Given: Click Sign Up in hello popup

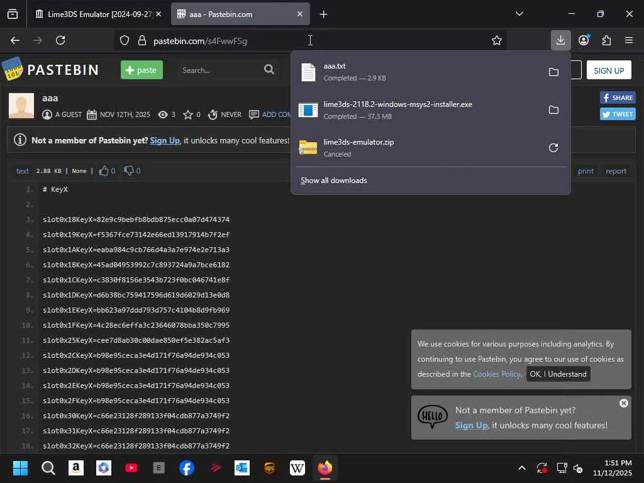Looking at the screenshot, I should point(471,426).
